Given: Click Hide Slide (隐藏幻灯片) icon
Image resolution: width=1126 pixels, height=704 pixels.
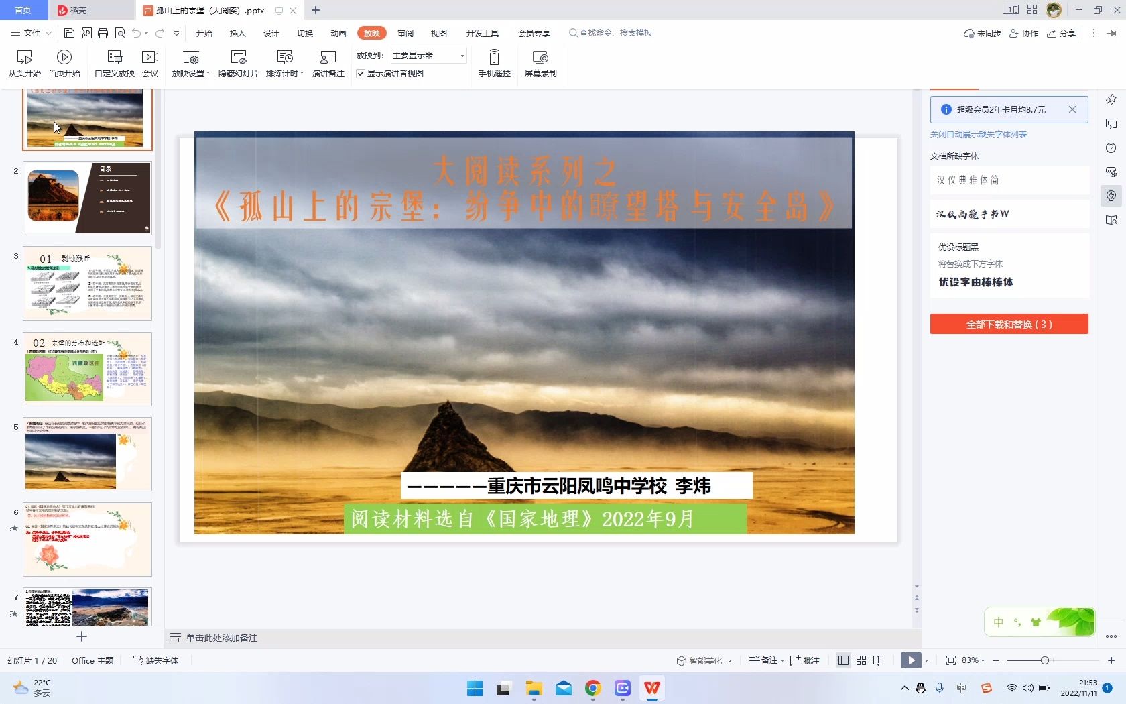Looking at the screenshot, I should [239, 58].
